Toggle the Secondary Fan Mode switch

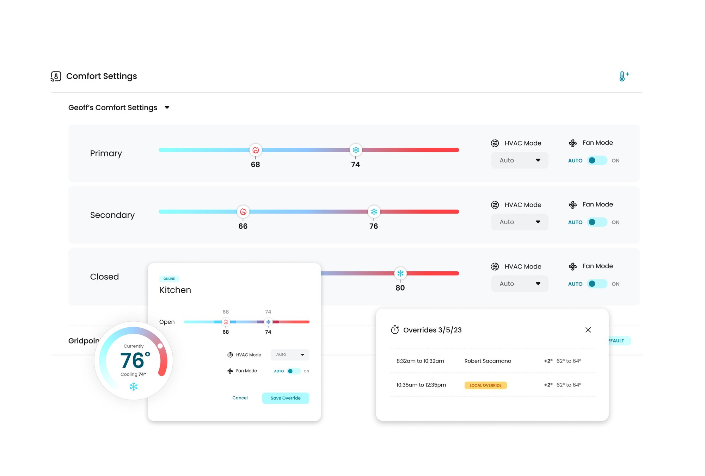pyautogui.click(x=597, y=222)
